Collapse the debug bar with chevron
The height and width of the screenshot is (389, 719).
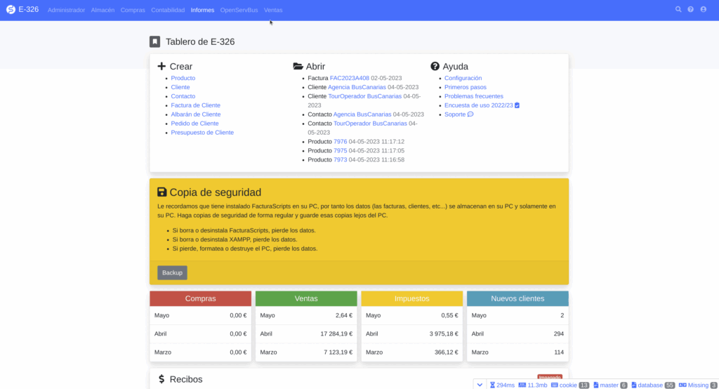click(x=480, y=385)
